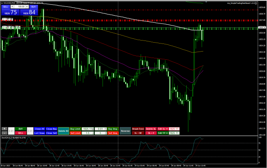267x168 pixels.
Task: Edit the 1826.11 stop loss field
Action: coord(174,129)
